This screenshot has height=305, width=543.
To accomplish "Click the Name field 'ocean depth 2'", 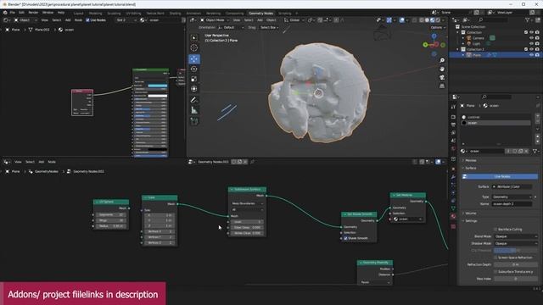I will [512, 204].
